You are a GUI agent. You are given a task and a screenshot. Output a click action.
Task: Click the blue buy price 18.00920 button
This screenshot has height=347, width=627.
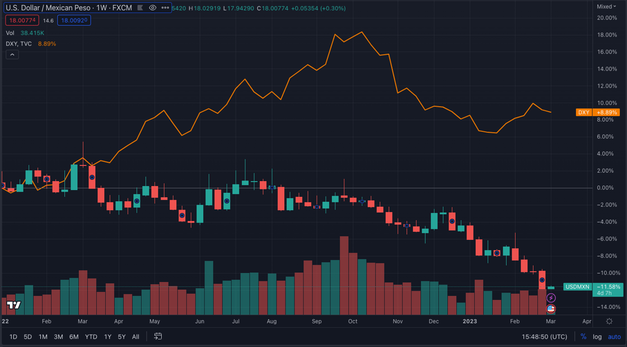74,20
